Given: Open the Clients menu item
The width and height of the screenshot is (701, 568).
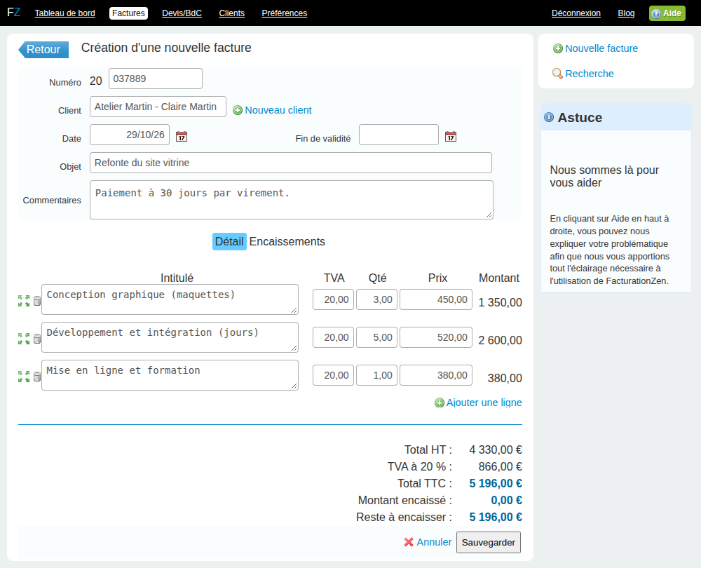Looking at the screenshot, I should point(231,13).
